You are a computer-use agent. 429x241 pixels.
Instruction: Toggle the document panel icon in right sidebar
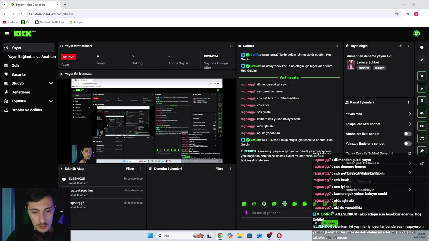pyautogui.click(x=422, y=101)
